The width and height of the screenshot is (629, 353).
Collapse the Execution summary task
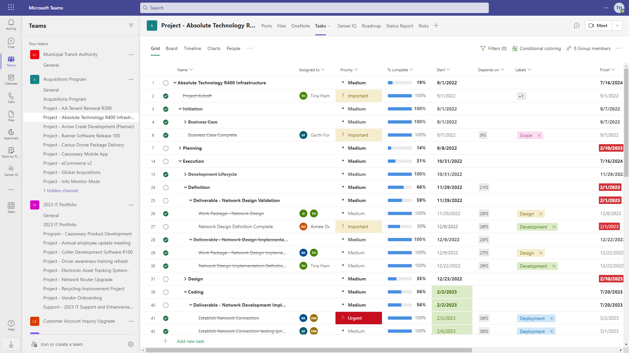[180, 161]
